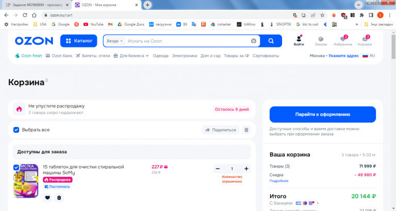This screenshot has width=396, height=211.
Task: Go back in browser history
Action: (6, 15)
